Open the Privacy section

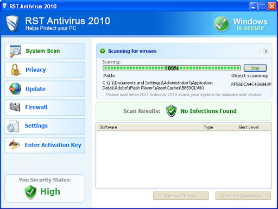45,70
